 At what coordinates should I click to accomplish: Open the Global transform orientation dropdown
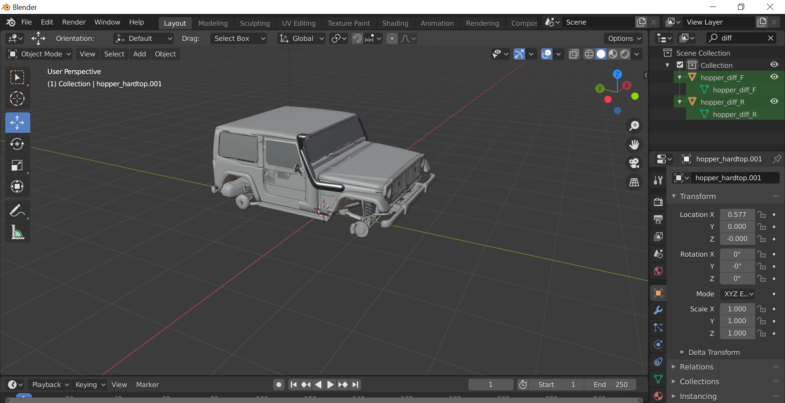pos(302,38)
